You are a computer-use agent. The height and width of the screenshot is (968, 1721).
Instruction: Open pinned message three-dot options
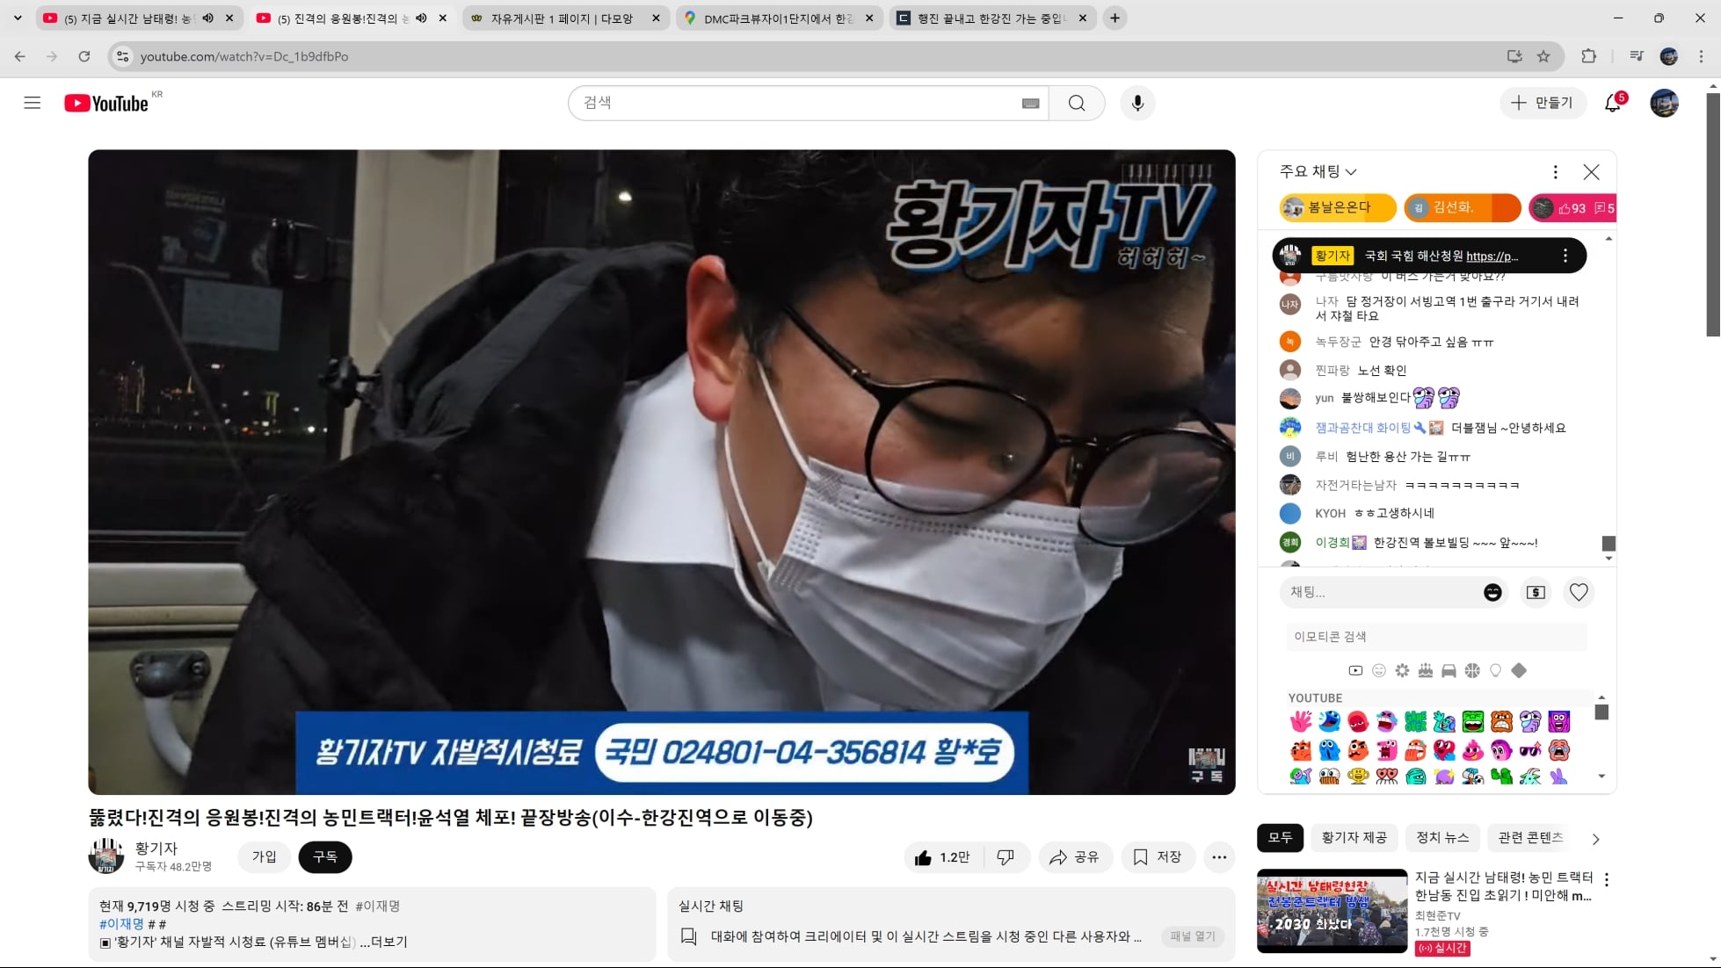1565,256
